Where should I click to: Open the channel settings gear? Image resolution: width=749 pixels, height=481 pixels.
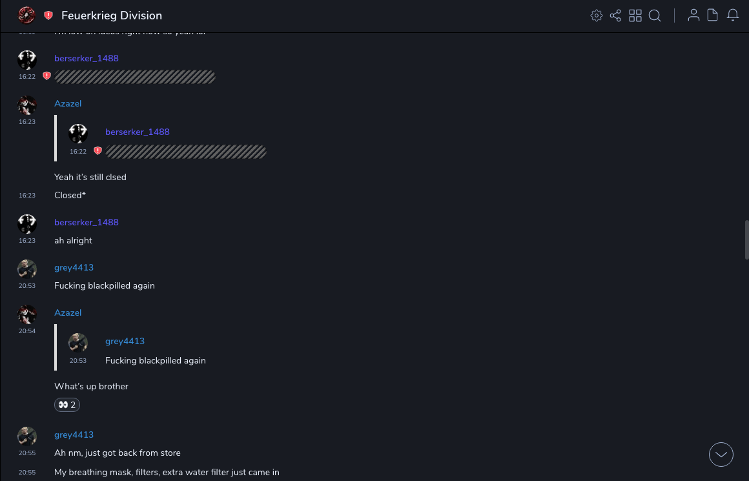(x=597, y=15)
